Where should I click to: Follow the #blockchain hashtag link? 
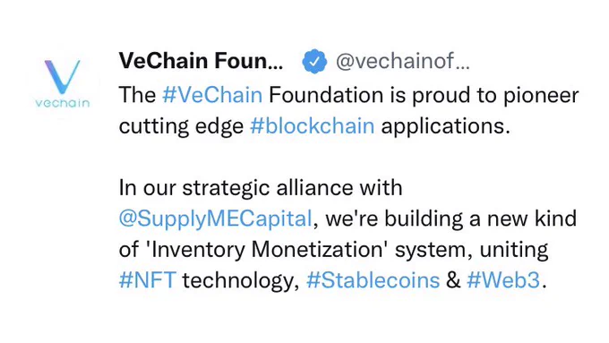(313, 126)
